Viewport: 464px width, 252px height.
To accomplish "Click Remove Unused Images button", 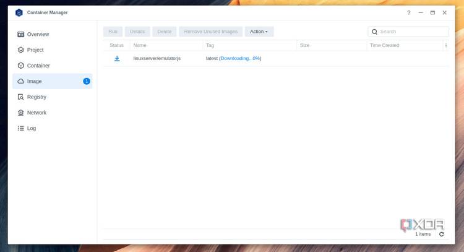I will click(x=211, y=32).
